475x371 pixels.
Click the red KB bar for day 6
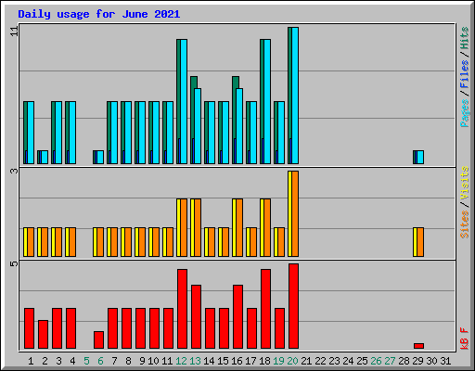tap(98, 340)
